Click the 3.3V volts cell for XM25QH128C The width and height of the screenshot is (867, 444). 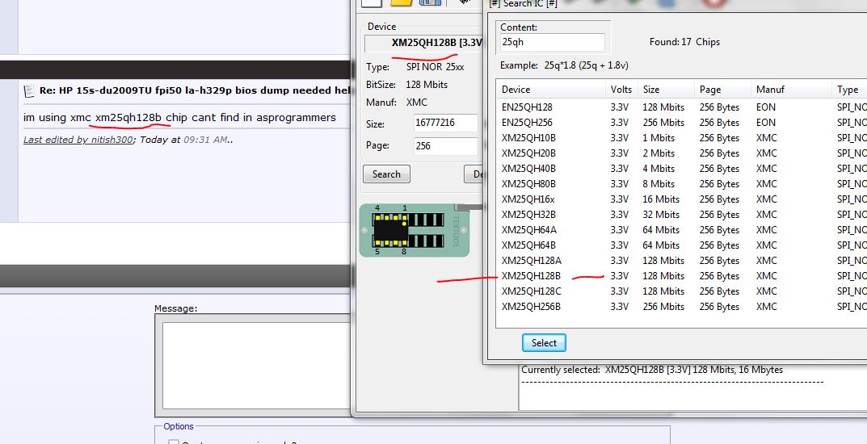619,291
